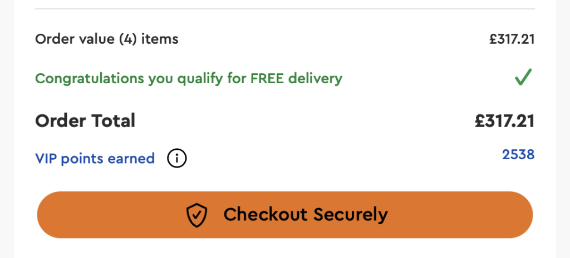Click the horizontal divider above Order value
The height and width of the screenshot is (258, 570).
(x=284, y=9)
